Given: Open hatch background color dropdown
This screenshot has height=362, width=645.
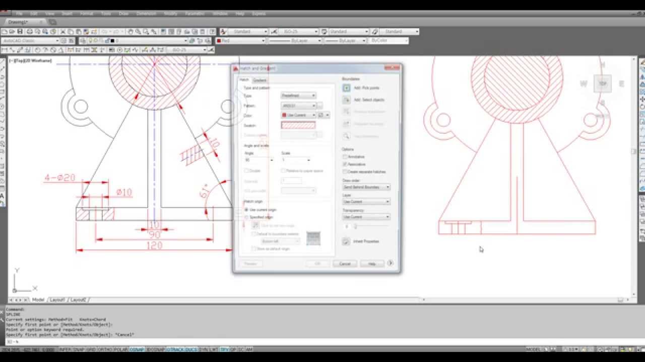Looking at the screenshot, I should coord(324,115).
